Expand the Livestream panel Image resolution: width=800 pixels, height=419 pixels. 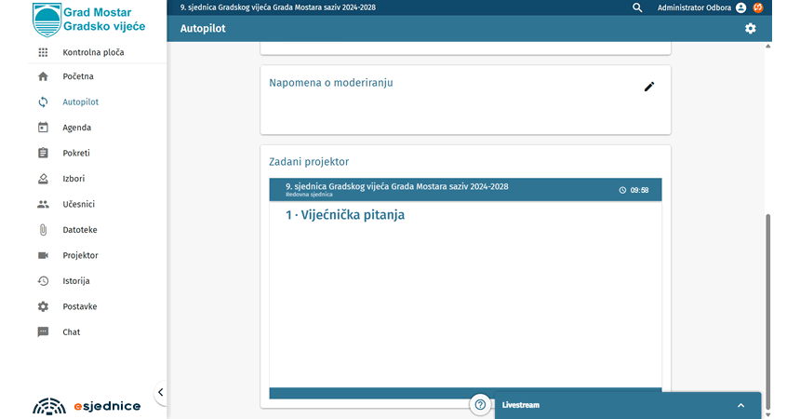740,406
